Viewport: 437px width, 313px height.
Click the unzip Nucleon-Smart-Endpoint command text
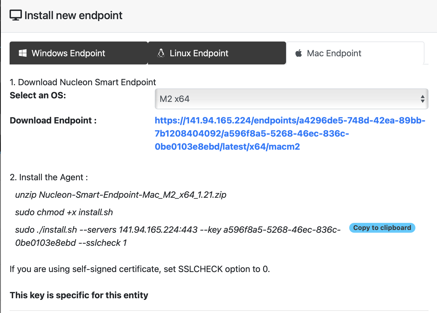tap(121, 195)
